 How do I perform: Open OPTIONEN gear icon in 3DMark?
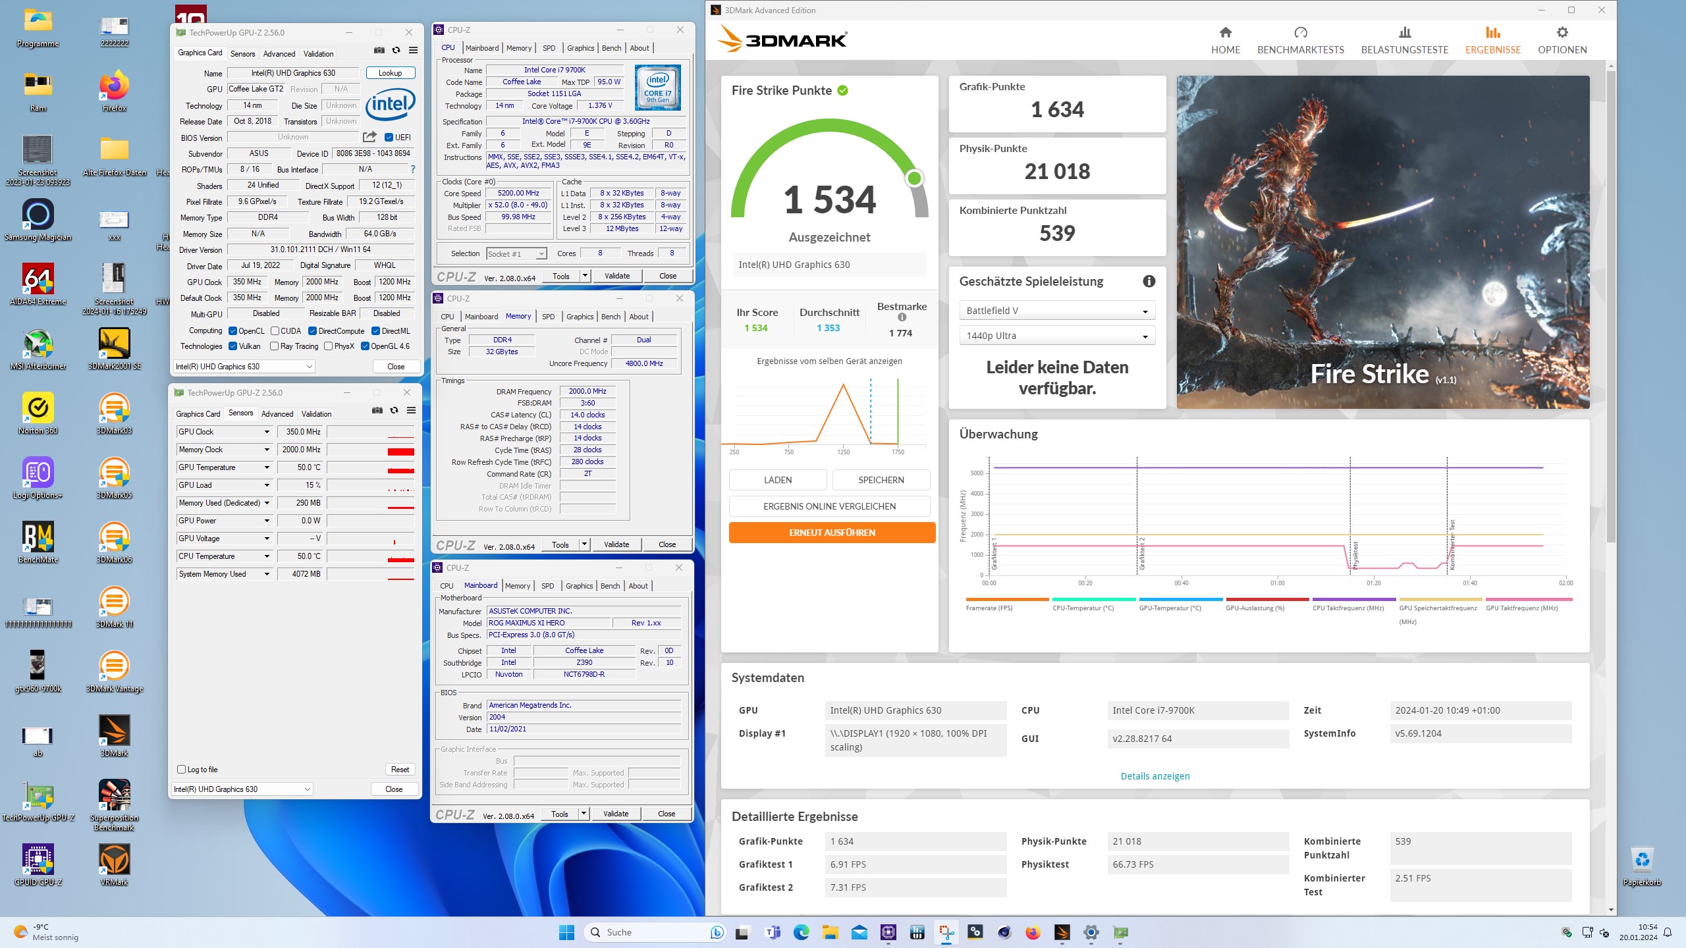(x=1562, y=32)
